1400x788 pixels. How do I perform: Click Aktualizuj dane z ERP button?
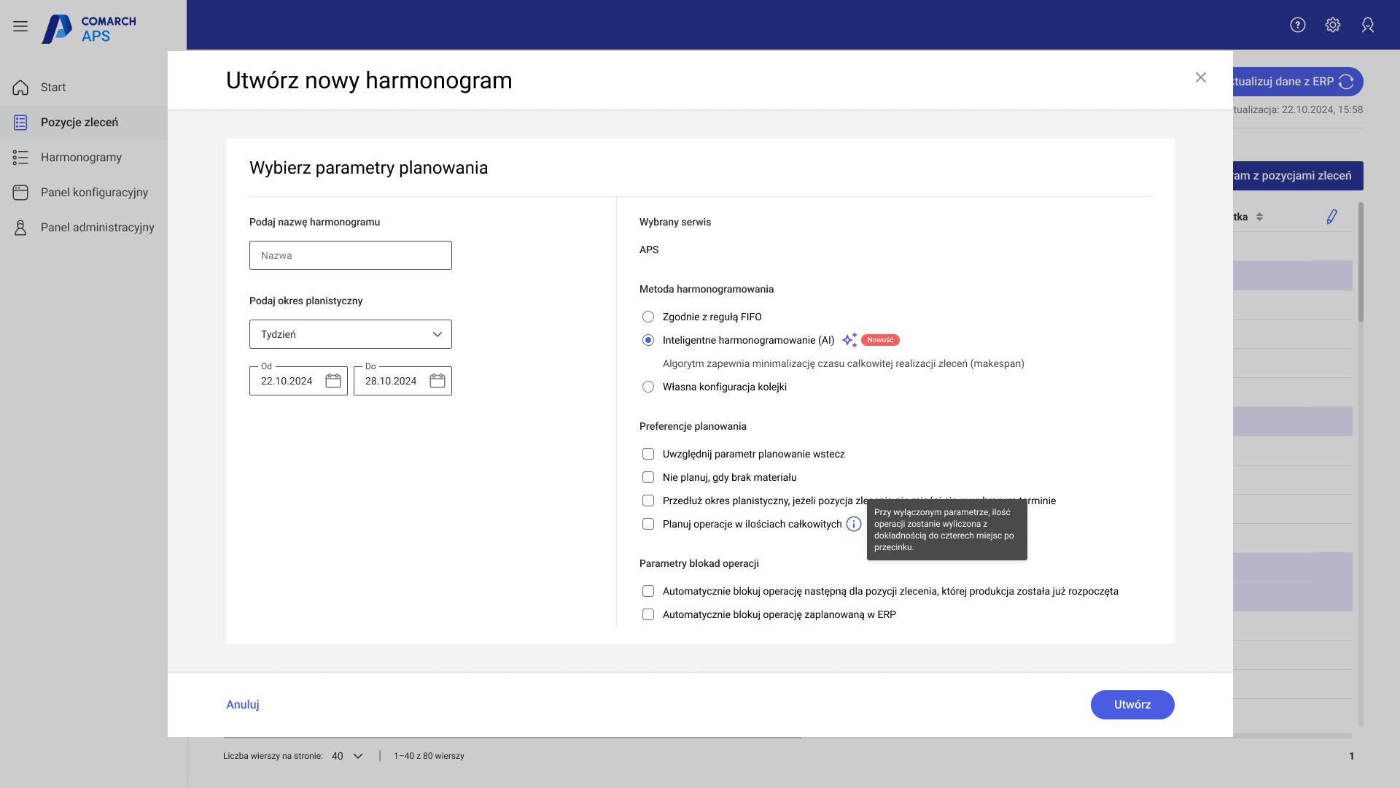tap(1298, 82)
